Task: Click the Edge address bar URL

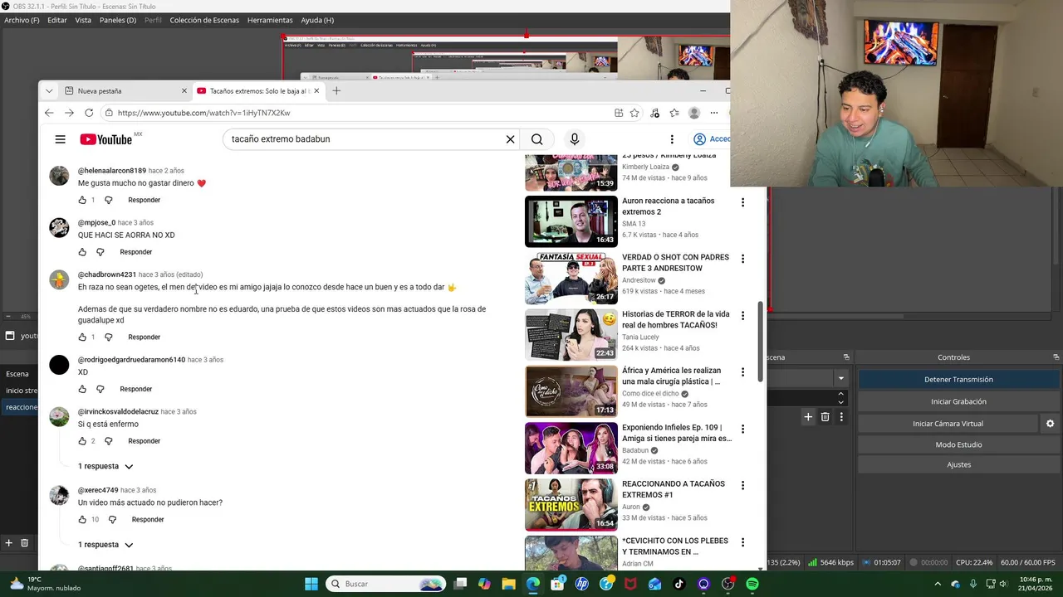Action: coord(203,113)
